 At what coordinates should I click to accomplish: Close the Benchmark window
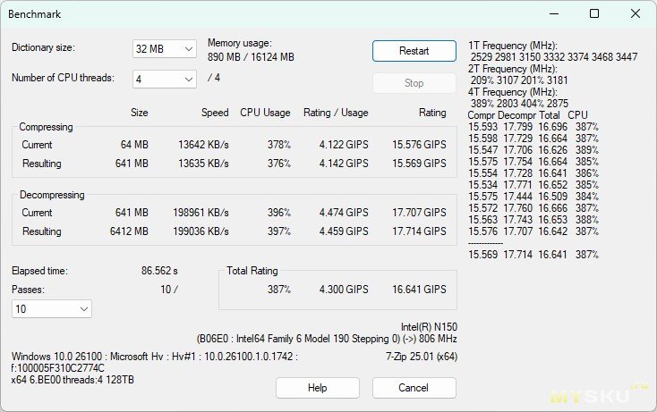(636, 13)
